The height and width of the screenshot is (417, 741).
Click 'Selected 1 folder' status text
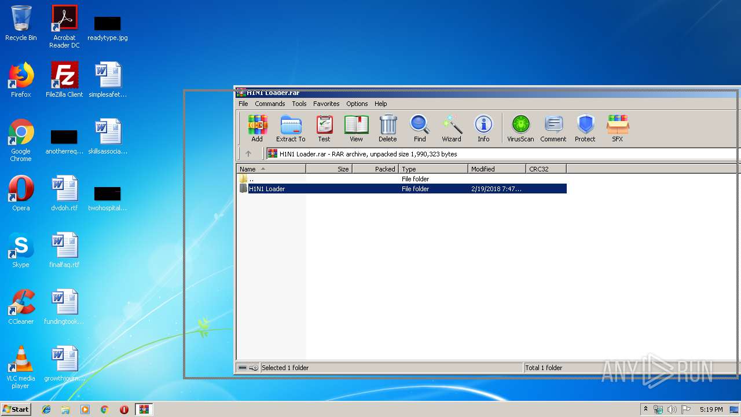click(285, 368)
